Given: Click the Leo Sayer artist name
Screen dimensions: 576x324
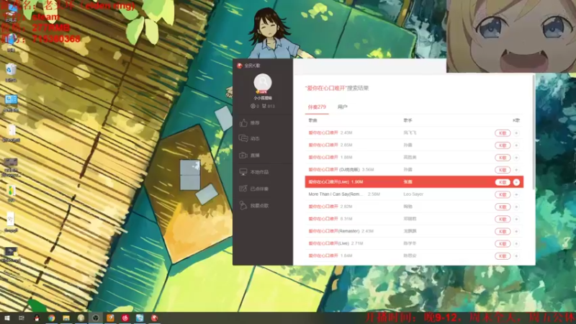Looking at the screenshot, I should [413, 194].
